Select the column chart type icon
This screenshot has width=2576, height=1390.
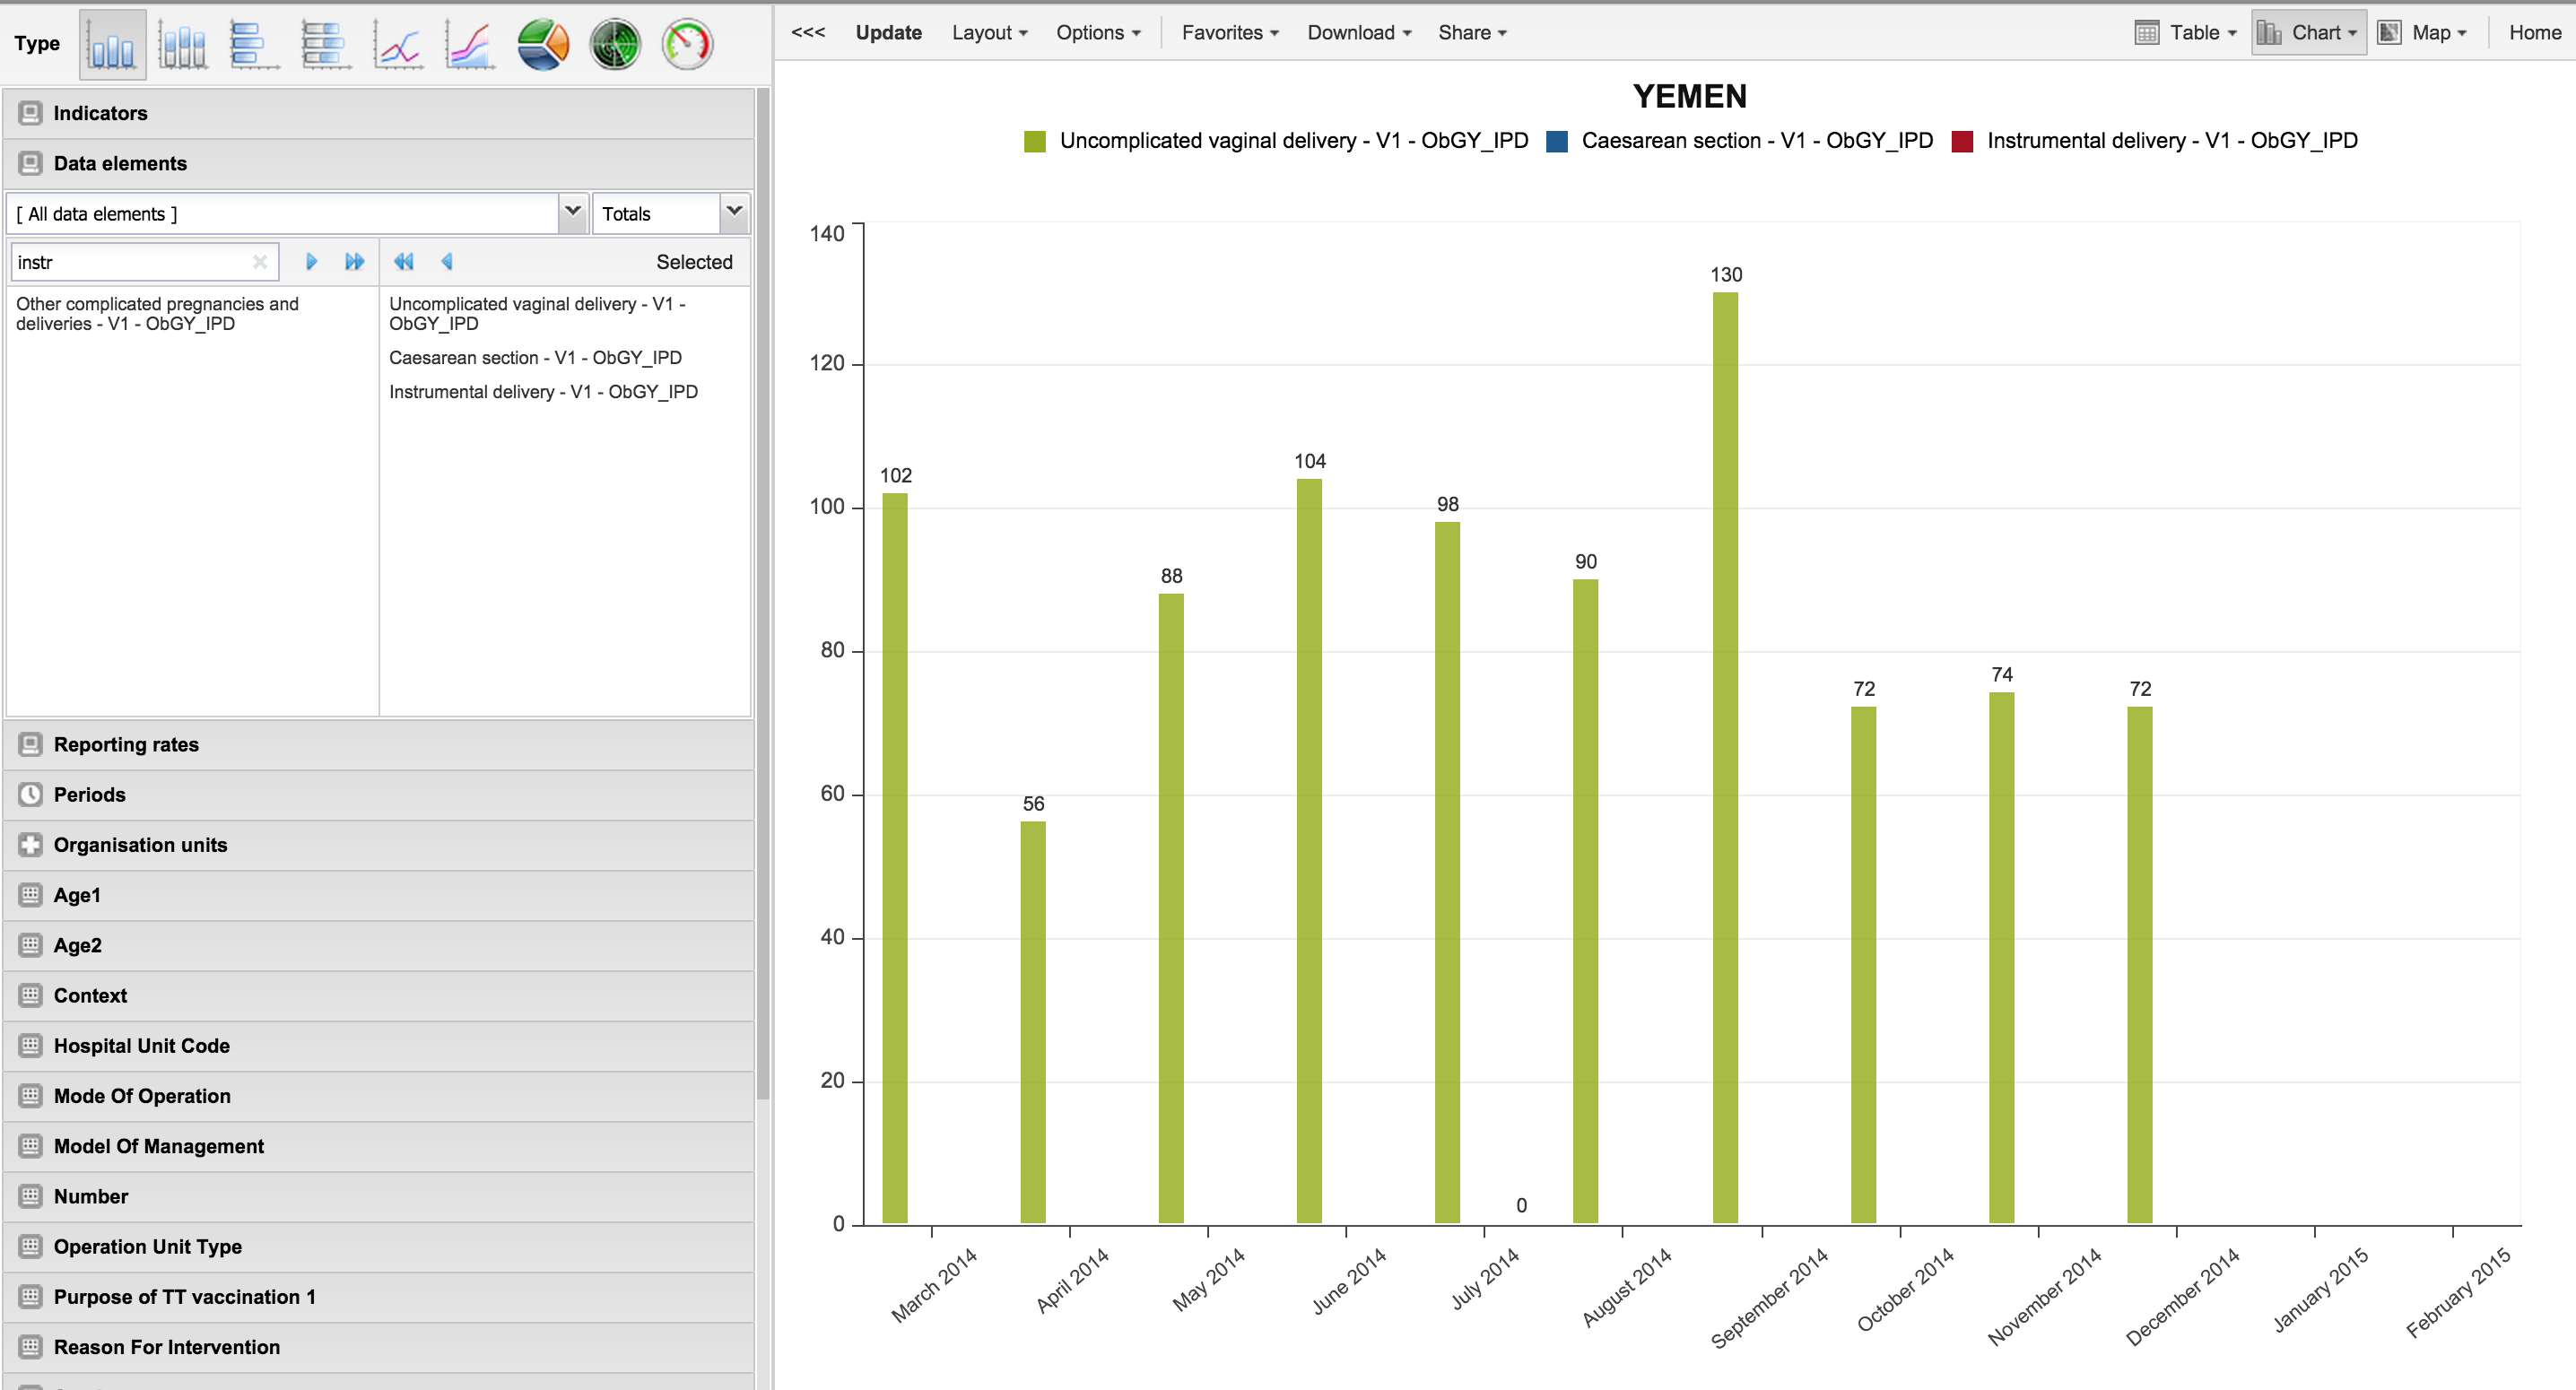[112, 45]
